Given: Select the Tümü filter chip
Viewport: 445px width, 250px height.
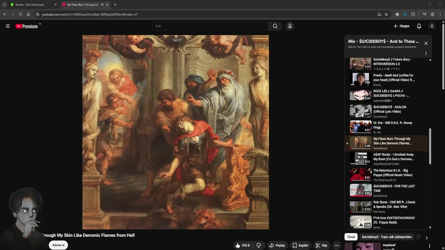Looking at the screenshot, I should pos(351,237).
